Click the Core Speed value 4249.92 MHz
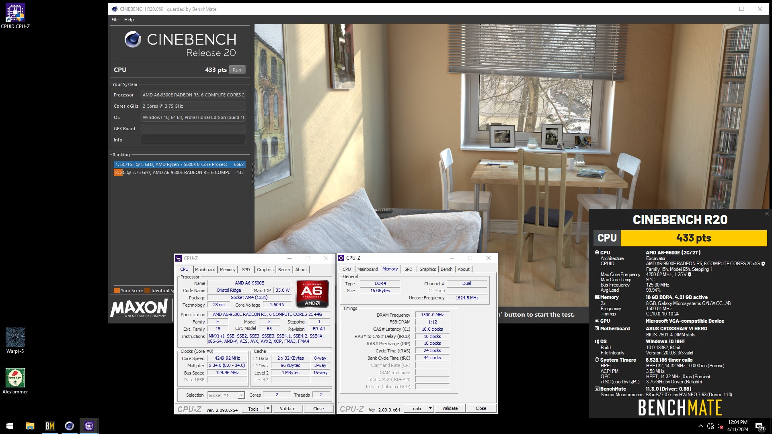This screenshot has height=434, width=772. (x=227, y=358)
